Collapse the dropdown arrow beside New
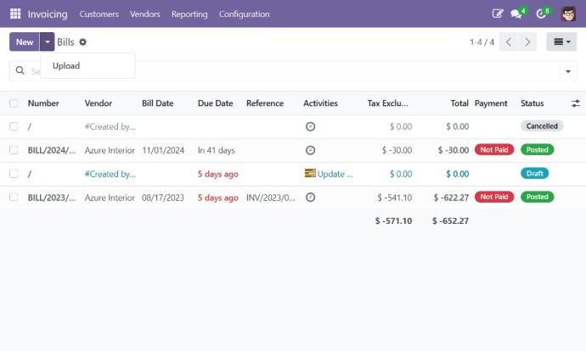 pyautogui.click(x=48, y=42)
